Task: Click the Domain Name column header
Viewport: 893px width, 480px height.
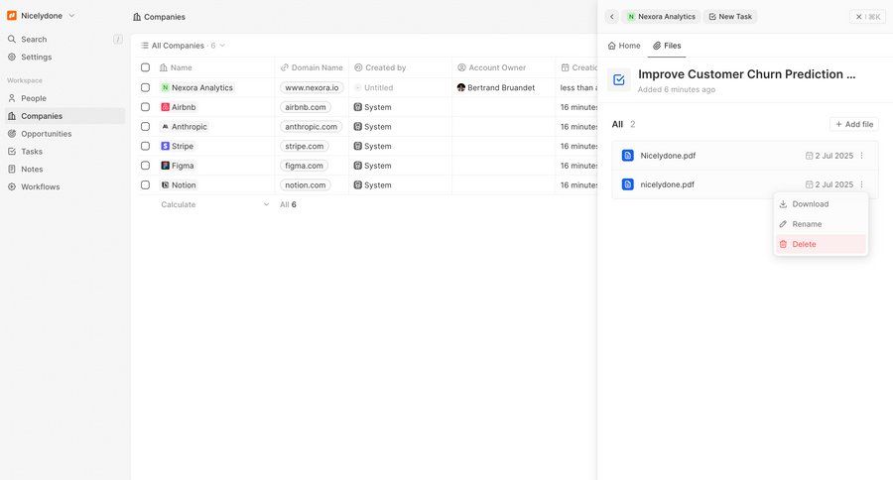Action: [x=312, y=67]
